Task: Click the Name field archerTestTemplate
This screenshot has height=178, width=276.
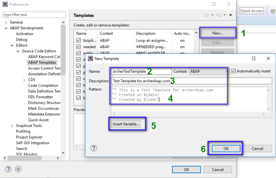Action: click(141, 71)
